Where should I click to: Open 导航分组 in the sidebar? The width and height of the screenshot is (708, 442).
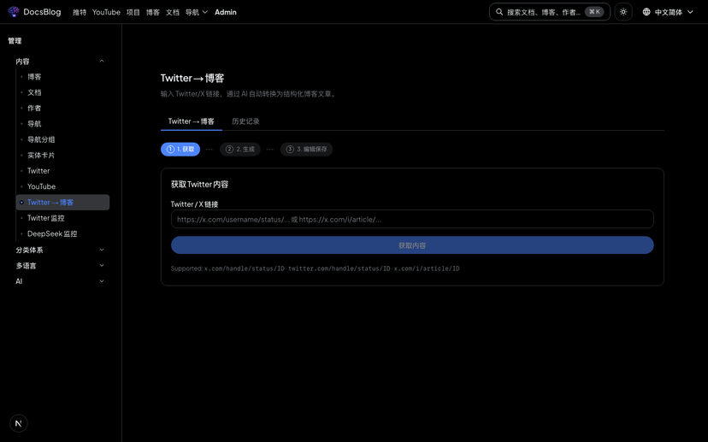41,139
